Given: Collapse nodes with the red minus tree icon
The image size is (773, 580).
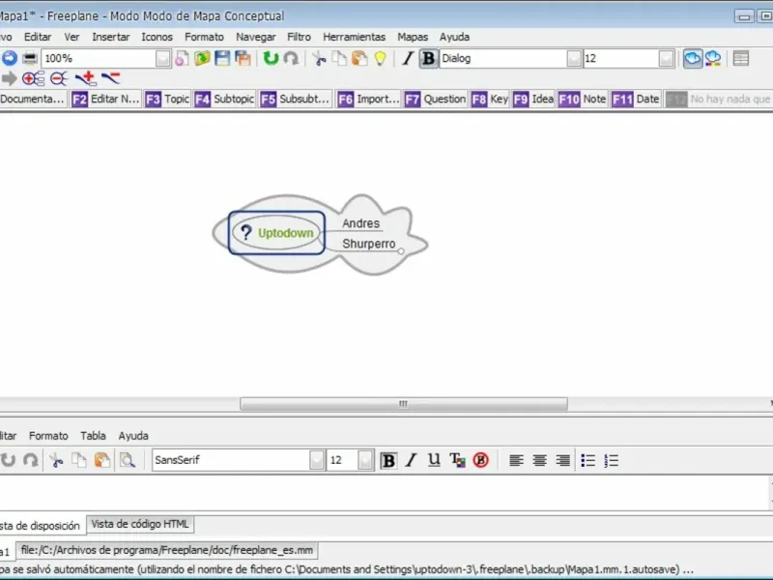Looking at the screenshot, I should tap(59, 78).
